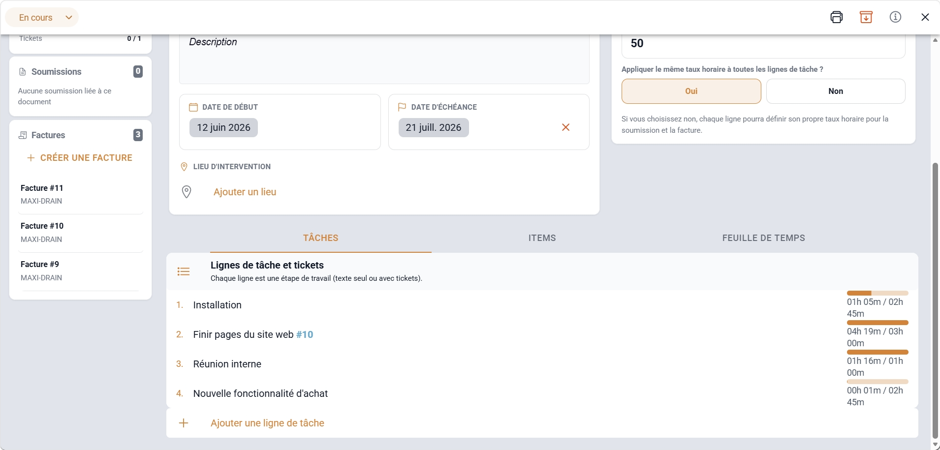This screenshot has height=450, width=940.
Task: Open the info circle icon
Action: (895, 17)
